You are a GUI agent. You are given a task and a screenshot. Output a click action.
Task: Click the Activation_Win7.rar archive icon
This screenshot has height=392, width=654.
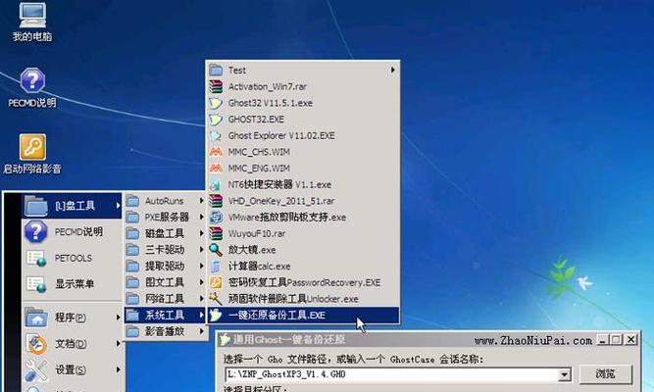coord(216,86)
